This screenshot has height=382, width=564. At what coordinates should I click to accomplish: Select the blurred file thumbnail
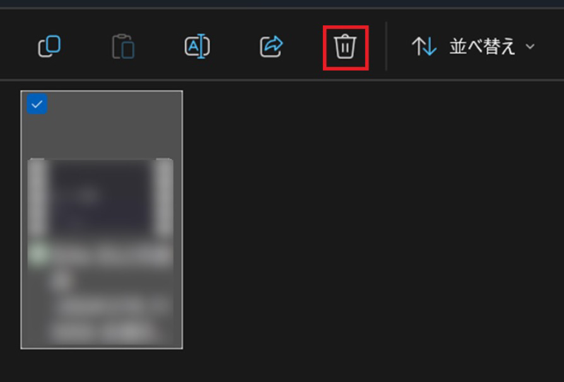tap(102, 219)
